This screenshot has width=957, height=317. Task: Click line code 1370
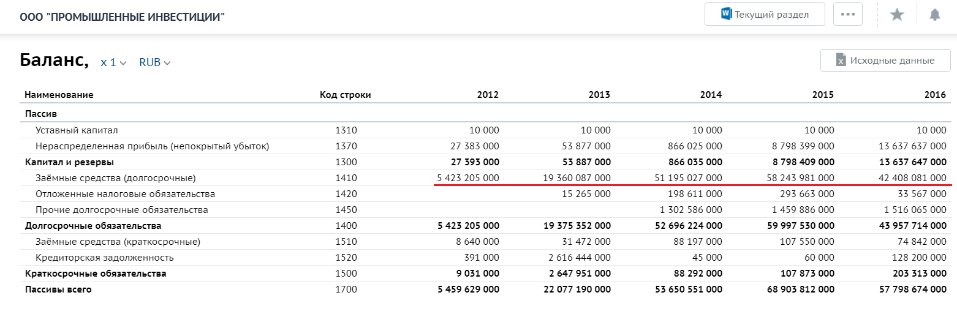tap(346, 146)
